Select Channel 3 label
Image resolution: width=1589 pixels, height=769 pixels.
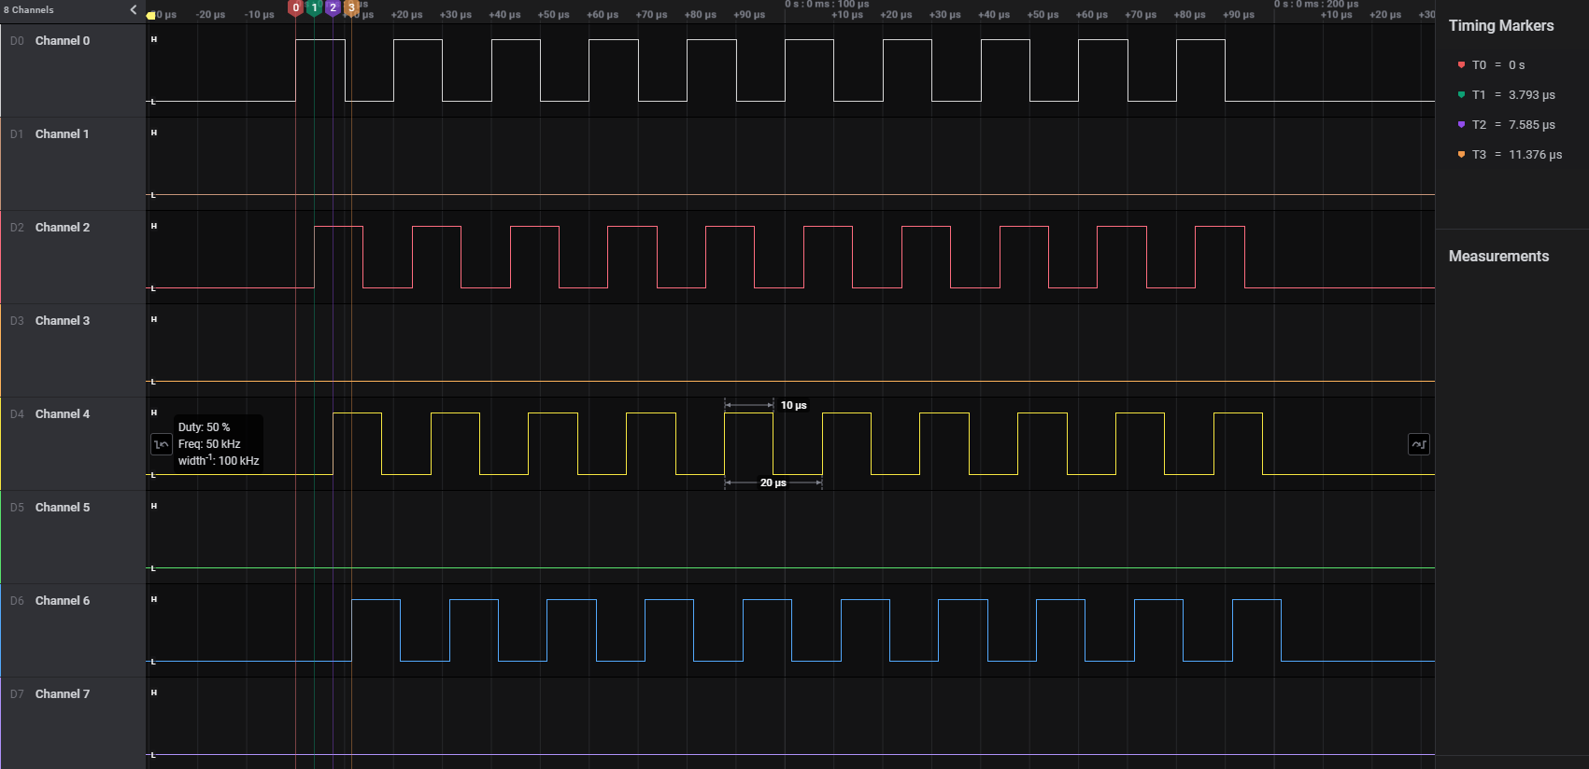[x=63, y=321]
